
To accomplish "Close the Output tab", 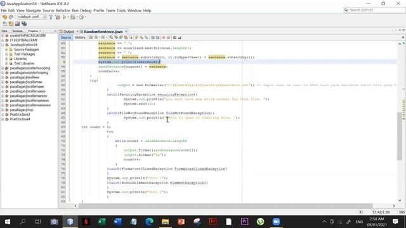I will tap(77, 32).
